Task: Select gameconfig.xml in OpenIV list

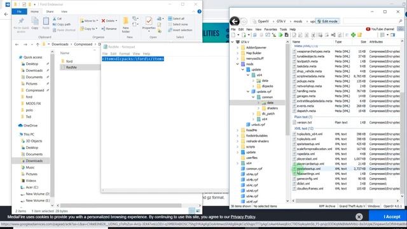Action: tap(307, 179)
